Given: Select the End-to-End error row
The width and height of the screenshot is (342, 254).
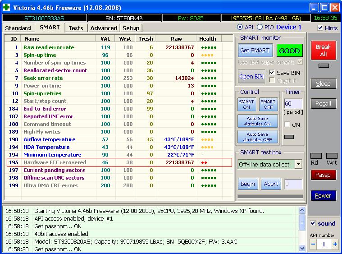Looking at the screenshot, I should 119,109.
